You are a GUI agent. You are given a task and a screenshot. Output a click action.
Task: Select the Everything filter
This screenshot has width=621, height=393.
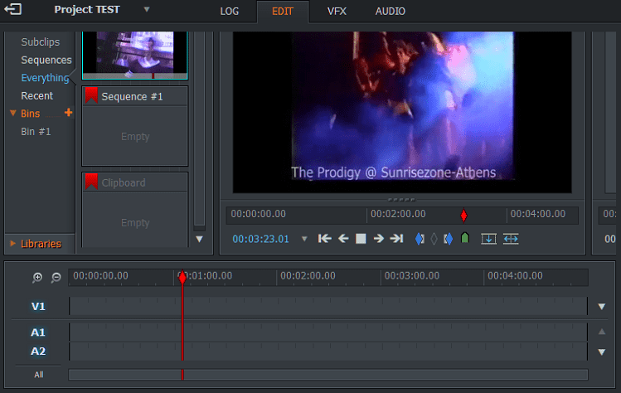coord(45,78)
